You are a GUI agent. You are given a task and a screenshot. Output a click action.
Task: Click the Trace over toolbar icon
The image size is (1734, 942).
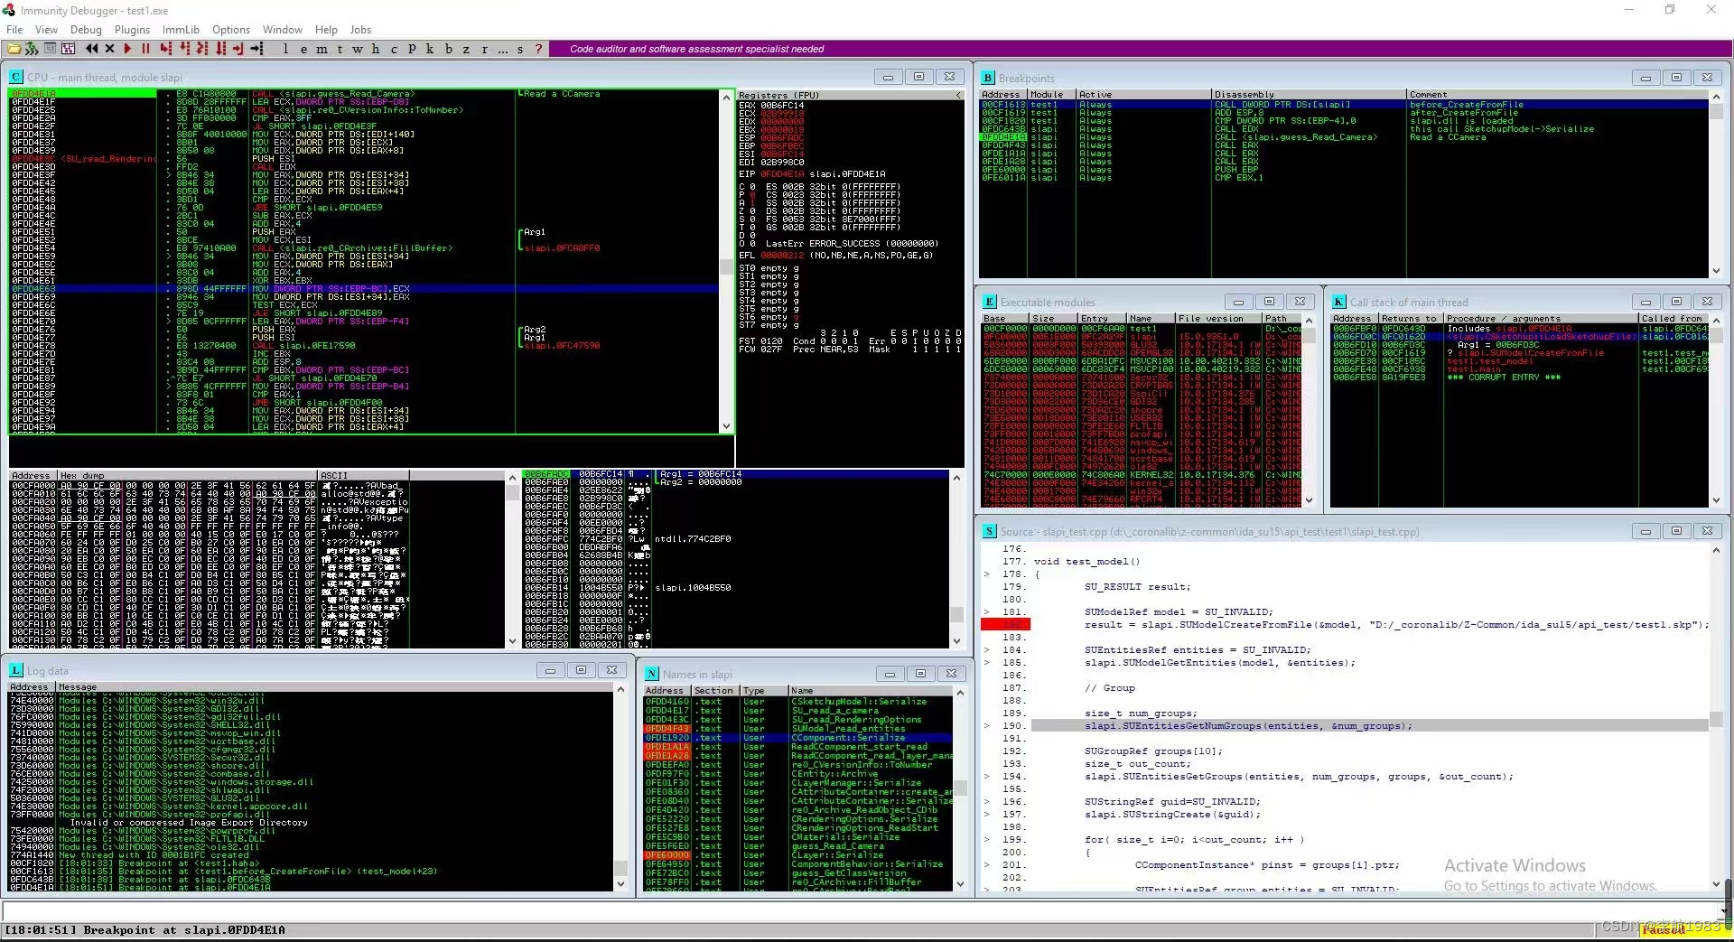point(220,49)
